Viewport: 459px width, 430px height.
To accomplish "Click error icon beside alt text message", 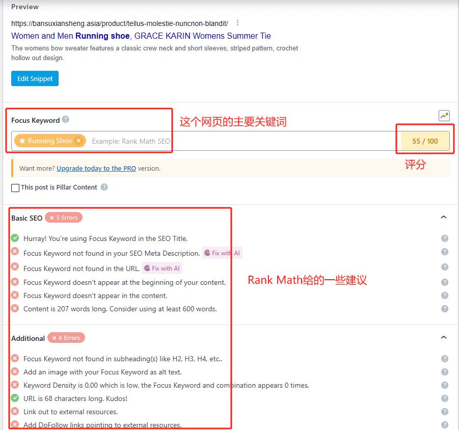I will (x=15, y=371).
